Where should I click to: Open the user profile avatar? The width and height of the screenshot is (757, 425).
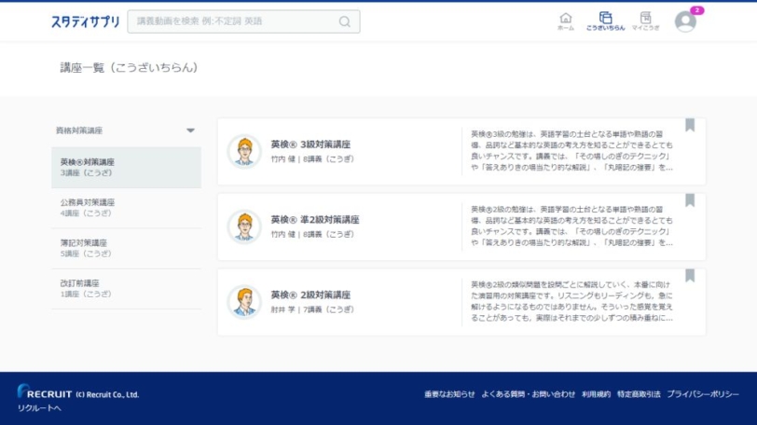click(x=685, y=21)
